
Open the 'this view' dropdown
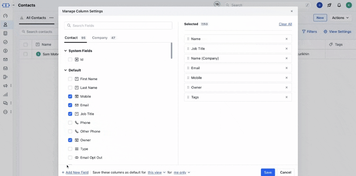[x=157, y=172]
